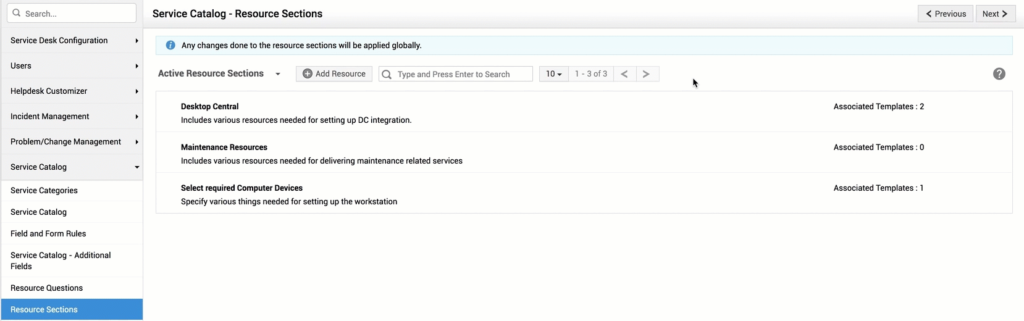Open the 10 per page dropdown
The width and height of the screenshot is (1024, 321).
tap(553, 74)
